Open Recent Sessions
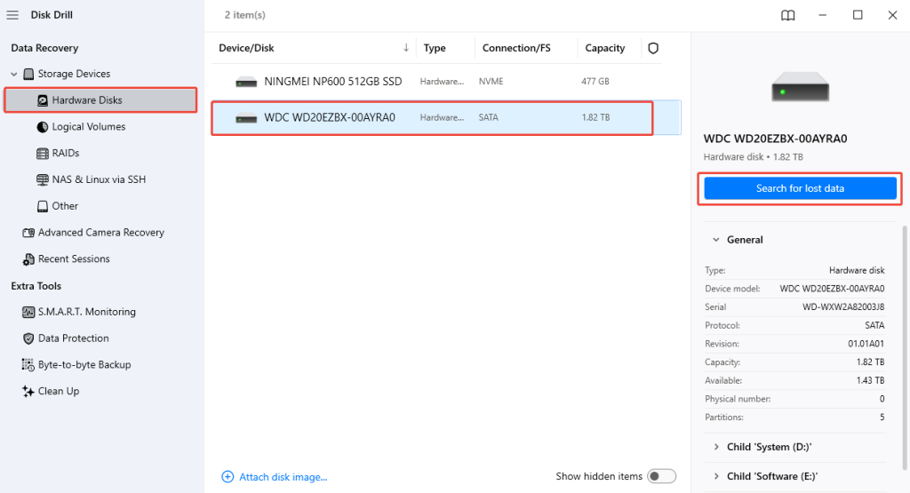910x493 pixels. pos(74,259)
